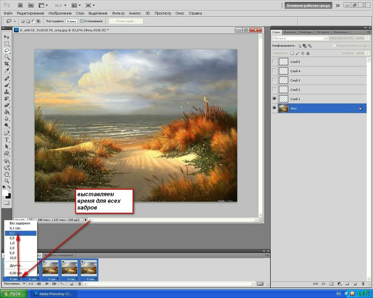The width and height of the screenshot is (373, 298).
Task: Click the Основная рабочая среда button
Action: tap(308, 6)
